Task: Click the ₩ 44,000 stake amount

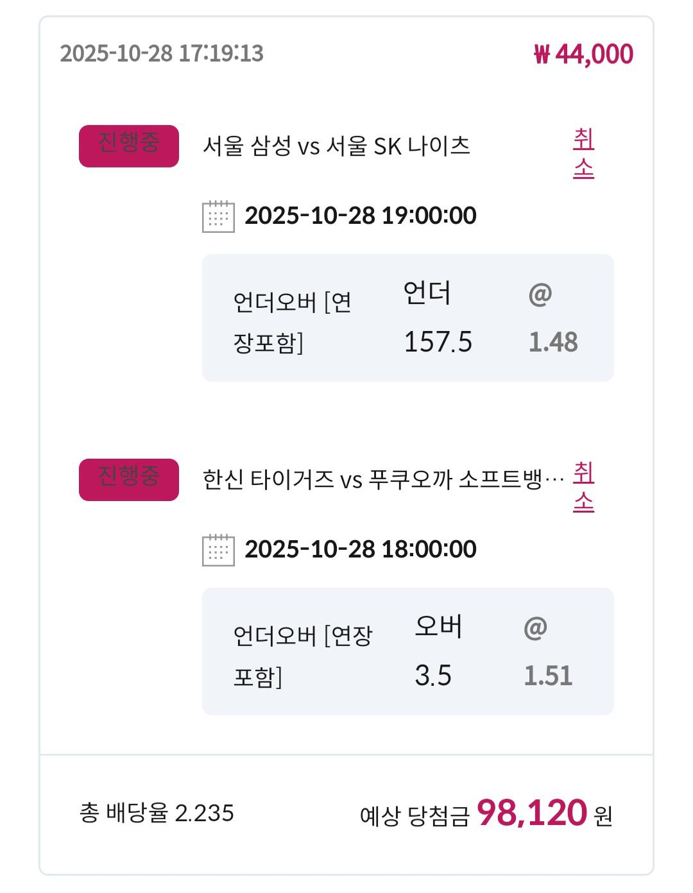Action: [583, 55]
